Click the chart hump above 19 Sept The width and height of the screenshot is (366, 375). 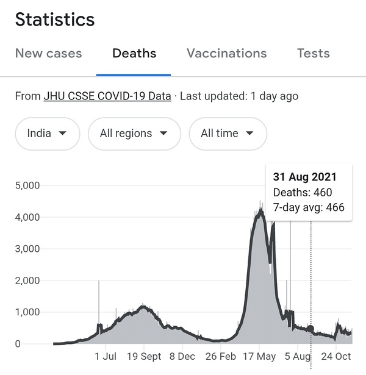coord(143,307)
